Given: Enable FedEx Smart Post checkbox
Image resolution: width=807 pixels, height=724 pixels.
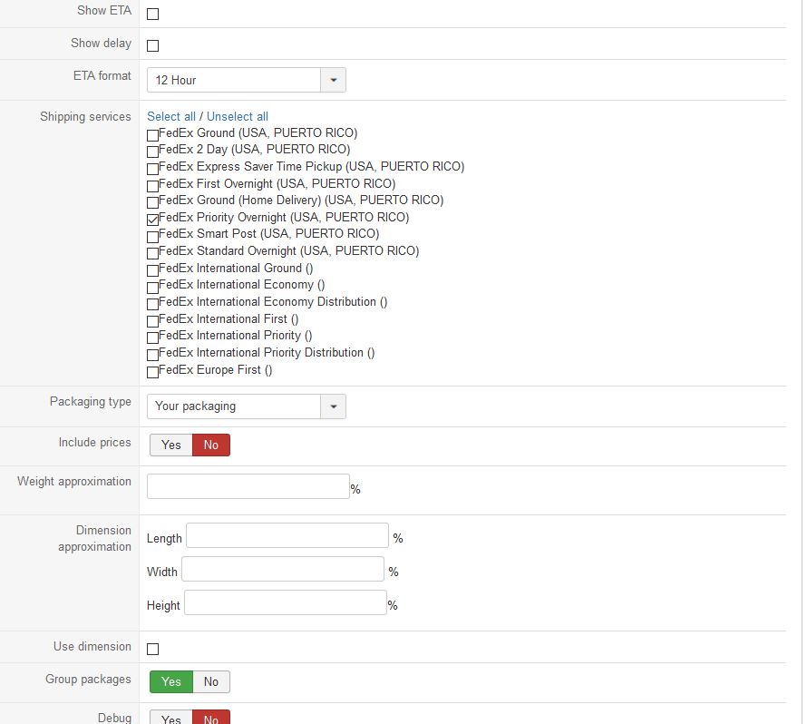Looking at the screenshot, I should [x=152, y=236].
